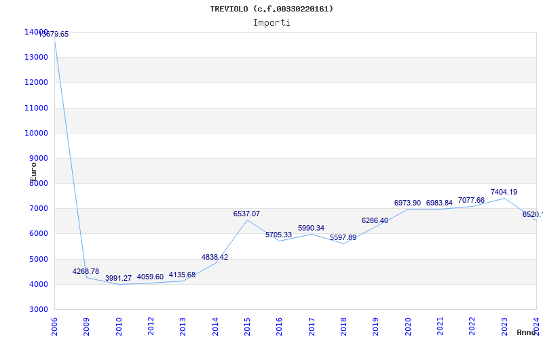
Task: Select the 4135.68 value label
Action: 182,275
